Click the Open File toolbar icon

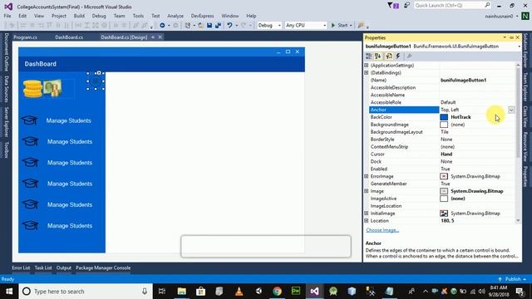click(200, 26)
